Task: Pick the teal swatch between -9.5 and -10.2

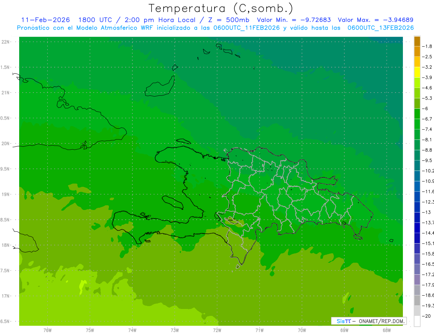Action: 417,166
